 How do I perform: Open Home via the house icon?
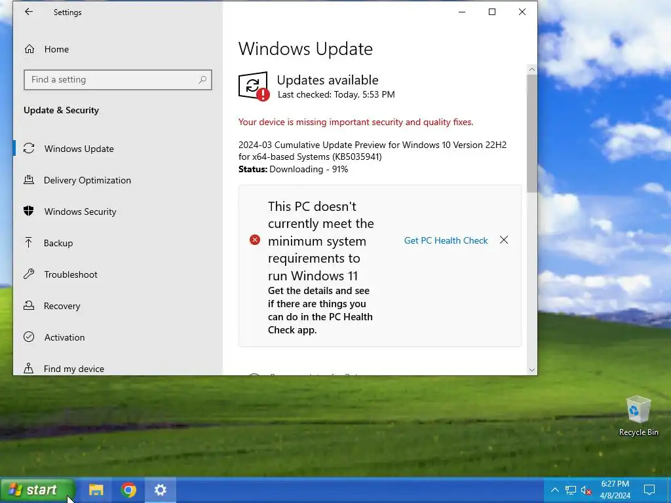pyautogui.click(x=29, y=49)
